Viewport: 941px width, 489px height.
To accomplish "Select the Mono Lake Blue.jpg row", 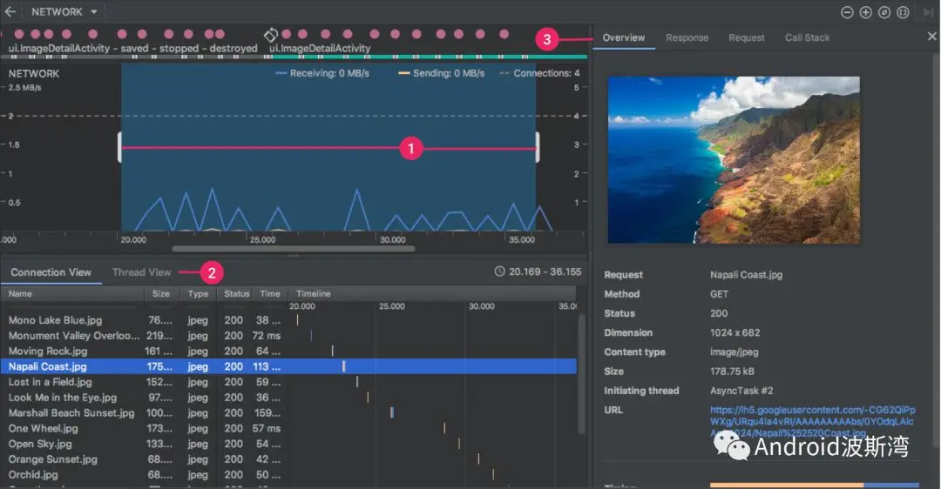I will pyautogui.click(x=288, y=320).
